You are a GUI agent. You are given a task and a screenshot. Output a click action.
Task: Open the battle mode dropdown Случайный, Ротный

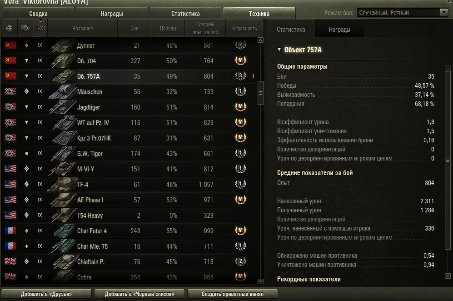(402, 12)
